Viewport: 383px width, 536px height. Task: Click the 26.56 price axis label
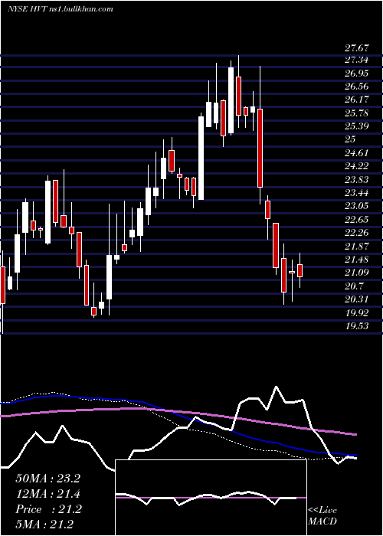[357, 87]
